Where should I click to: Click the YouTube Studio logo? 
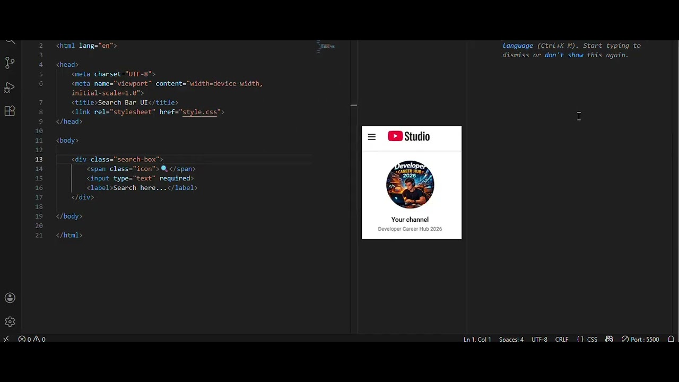tap(408, 136)
